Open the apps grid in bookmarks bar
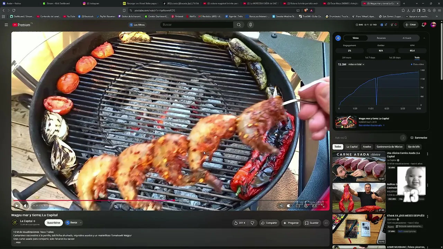443x249 pixels. [x=3, y=16]
